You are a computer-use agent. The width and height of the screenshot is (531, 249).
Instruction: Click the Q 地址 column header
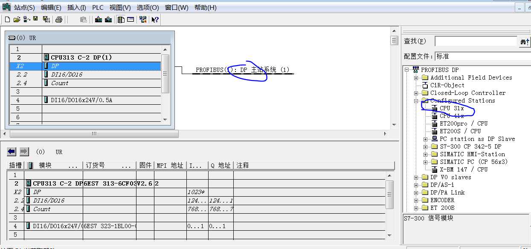(221, 165)
